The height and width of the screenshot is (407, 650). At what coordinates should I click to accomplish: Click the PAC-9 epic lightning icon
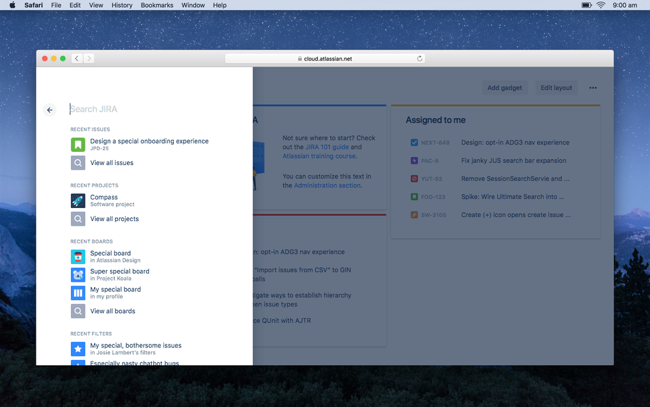click(414, 160)
